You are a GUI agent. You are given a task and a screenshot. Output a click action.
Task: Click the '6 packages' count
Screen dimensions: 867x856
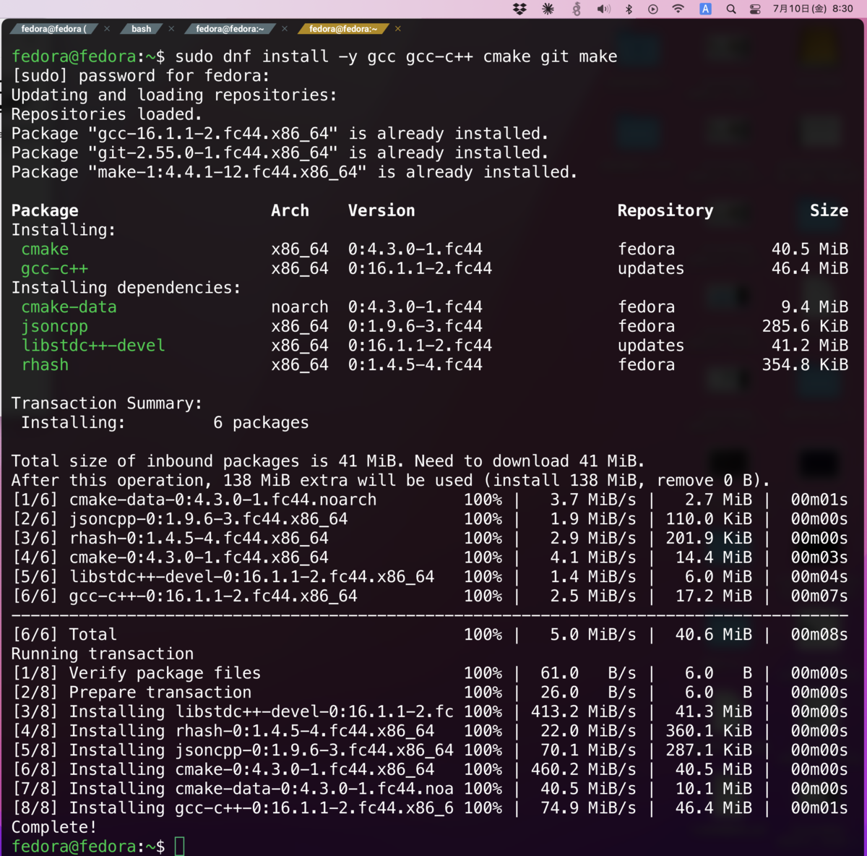(261, 423)
